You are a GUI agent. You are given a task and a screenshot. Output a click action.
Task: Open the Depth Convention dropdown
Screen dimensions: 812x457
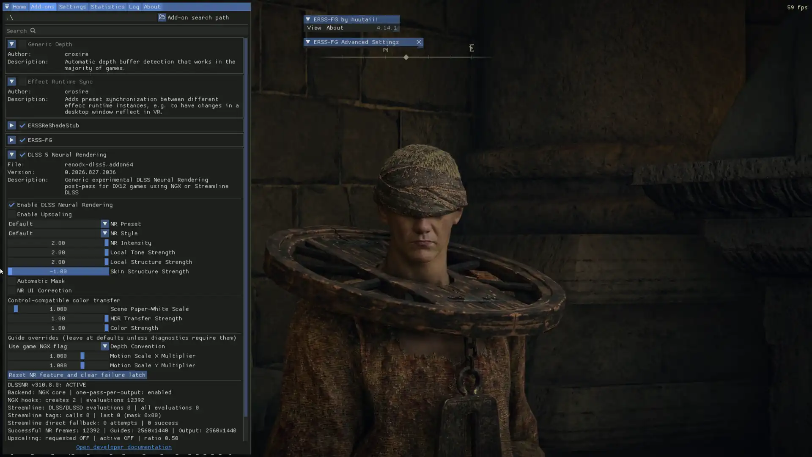[58, 347]
